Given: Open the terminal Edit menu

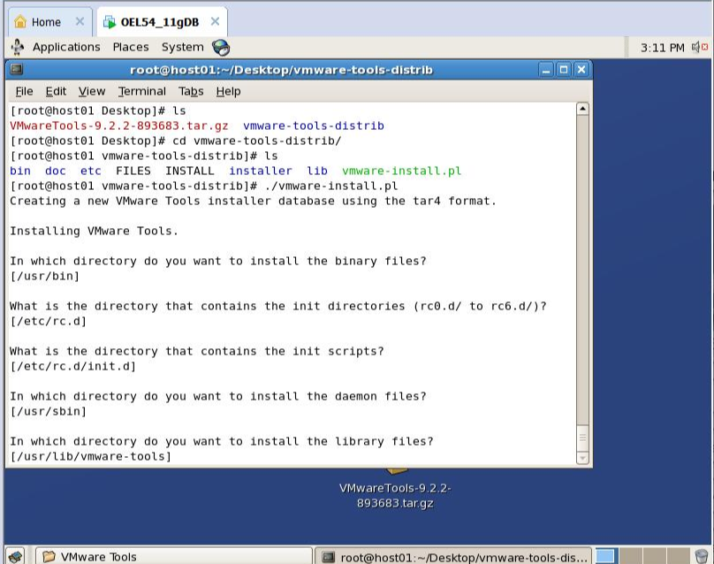Looking at the screenshot, I should tap(56, 92).
